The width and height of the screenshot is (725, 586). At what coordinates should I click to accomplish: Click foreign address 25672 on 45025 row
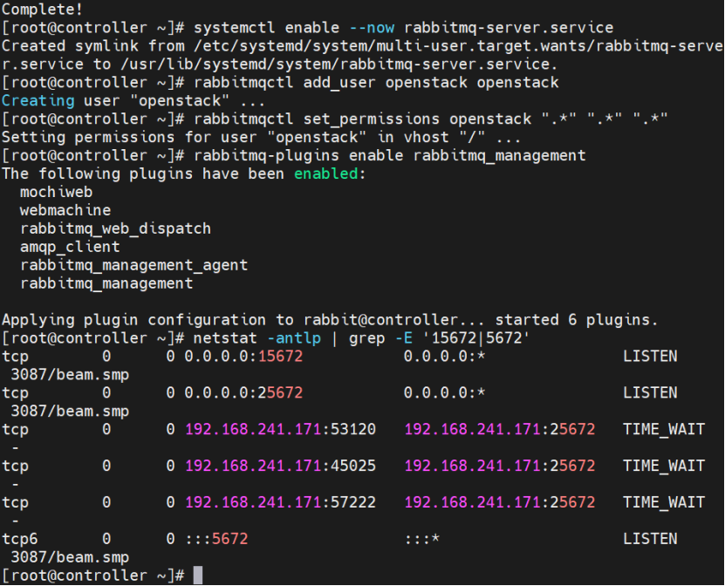click(x=499, y=466)
